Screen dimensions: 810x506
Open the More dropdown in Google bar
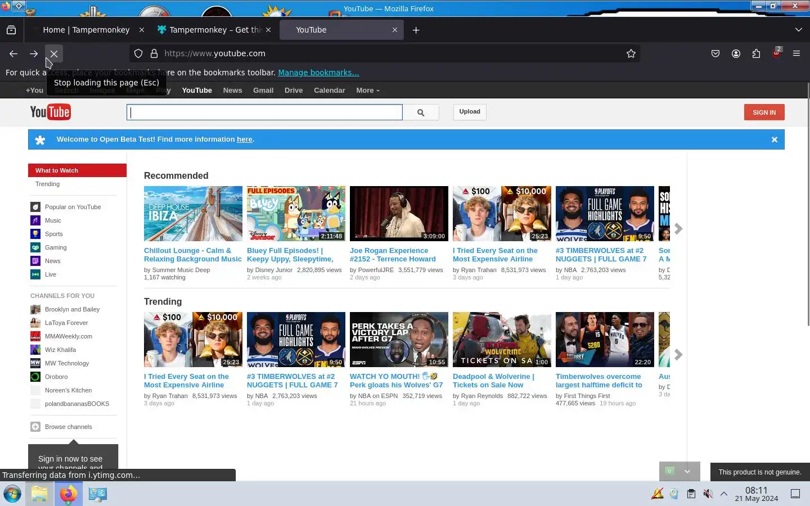pyautogui.click(x=368, y=90)
